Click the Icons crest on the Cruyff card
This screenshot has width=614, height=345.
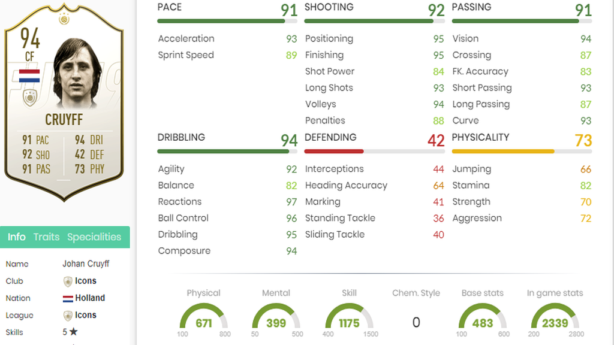(x=30, y=98)
